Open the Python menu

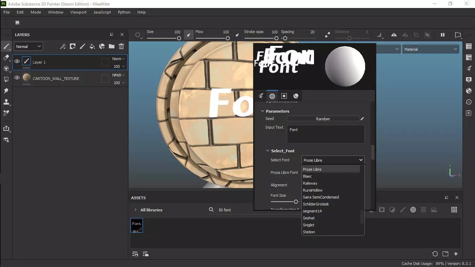click(124, 12)
